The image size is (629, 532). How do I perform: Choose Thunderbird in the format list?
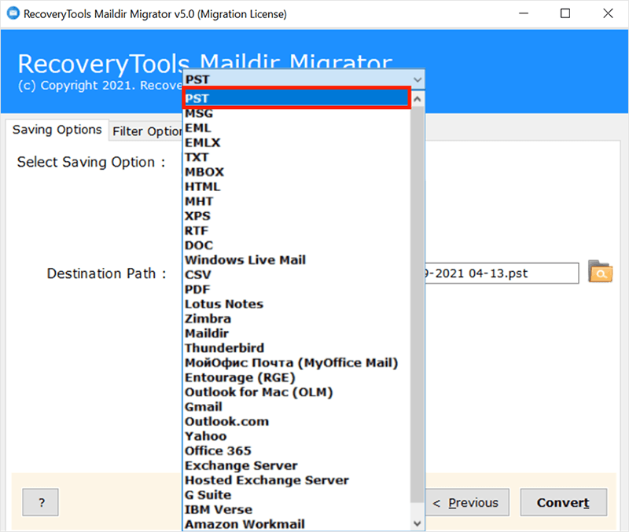coord(224,348)
